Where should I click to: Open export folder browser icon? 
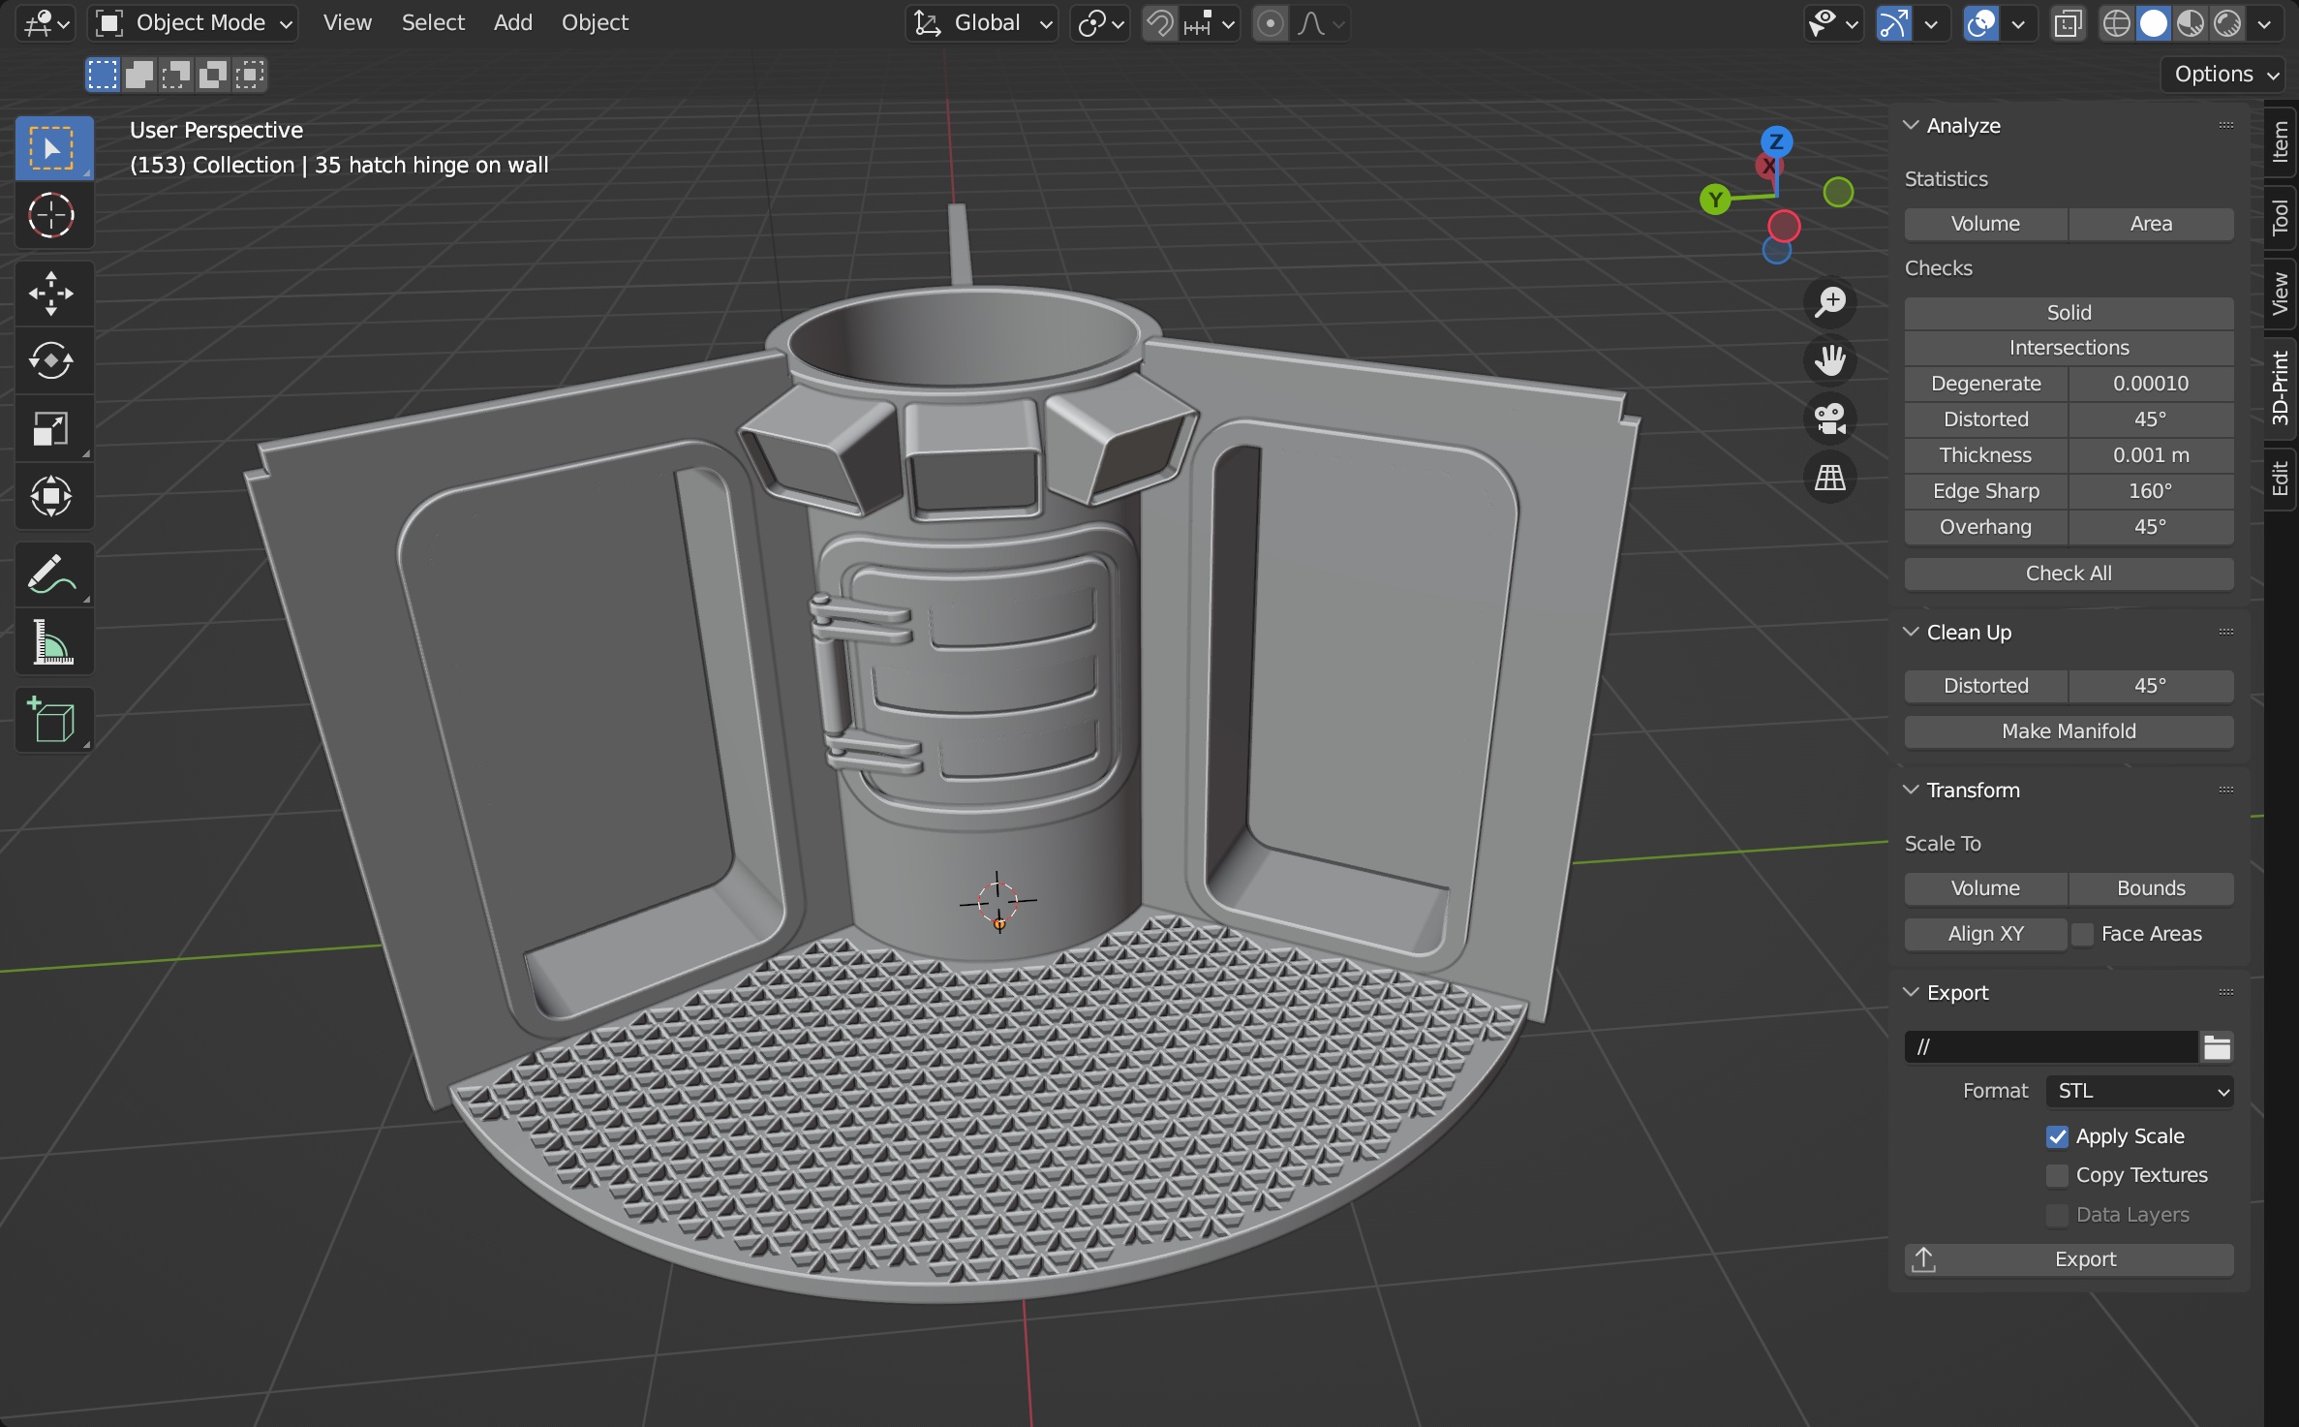click(x=2217, y=1047)
